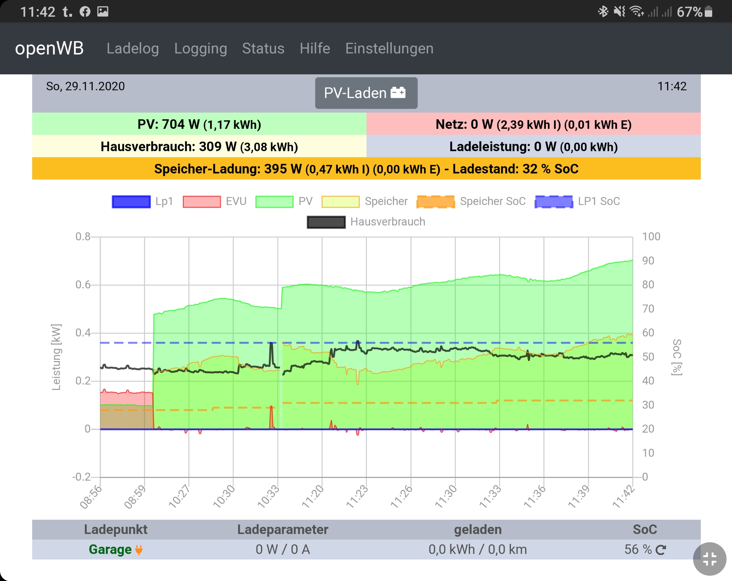732x581 pixels.
Task: Tap the orange plug icon beside Garage
Action: pyautogui.click(x=139, y=550)
